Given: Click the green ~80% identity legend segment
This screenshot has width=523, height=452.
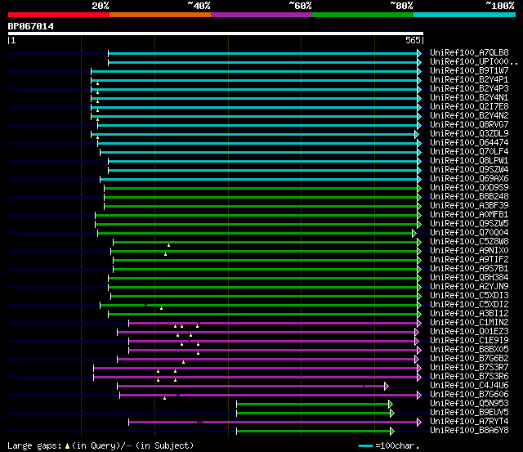Looking at the screenshot, I should pos(363,15).
